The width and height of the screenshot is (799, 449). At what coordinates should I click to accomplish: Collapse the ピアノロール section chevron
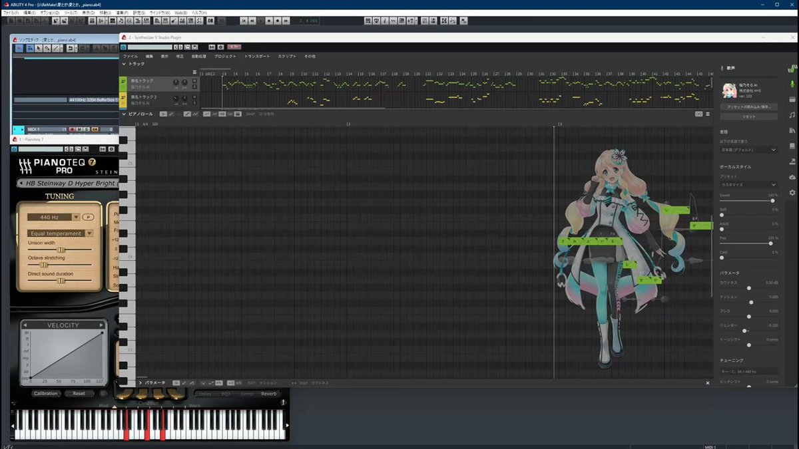pos(124,114)
